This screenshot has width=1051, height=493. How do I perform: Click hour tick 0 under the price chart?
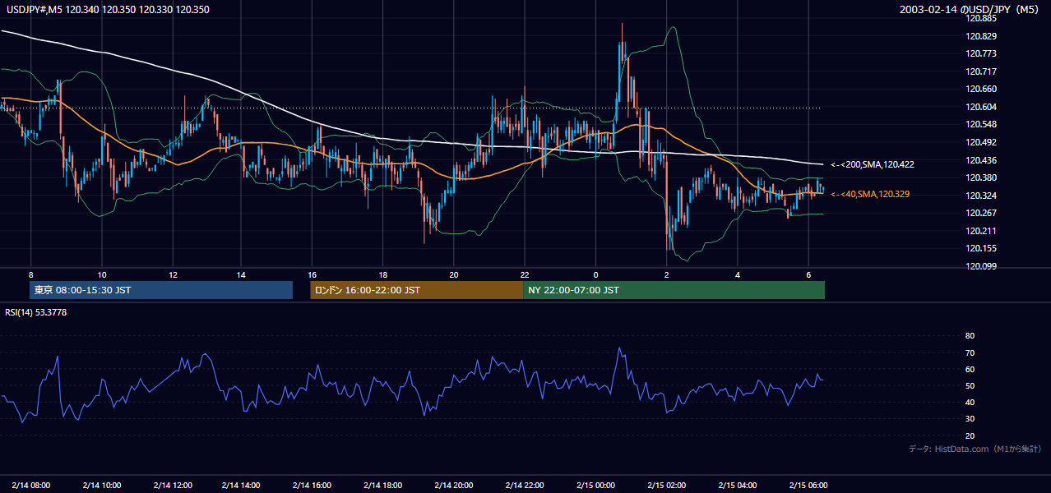click(x=595, y=274)
